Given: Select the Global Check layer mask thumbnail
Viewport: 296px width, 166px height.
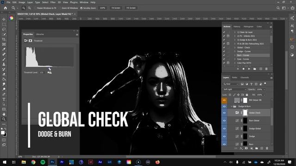Looking at the screenshot, I should 245,113.
